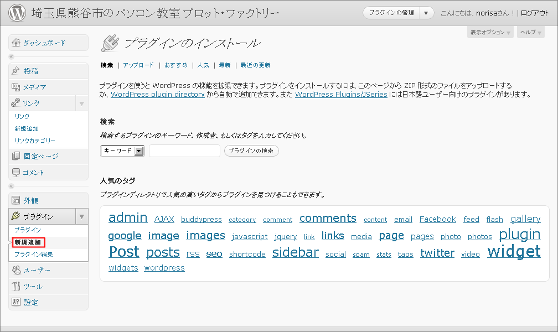Open the プラグインの管理 dropdown arrow
558x332 pixels.
click(426, 13)
